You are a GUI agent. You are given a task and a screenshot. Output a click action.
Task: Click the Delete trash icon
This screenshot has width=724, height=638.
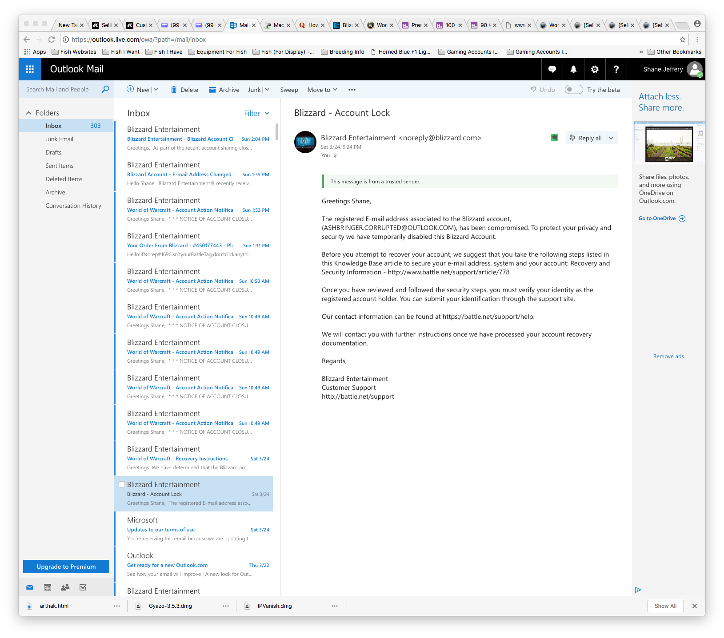[x=174, y=90]
